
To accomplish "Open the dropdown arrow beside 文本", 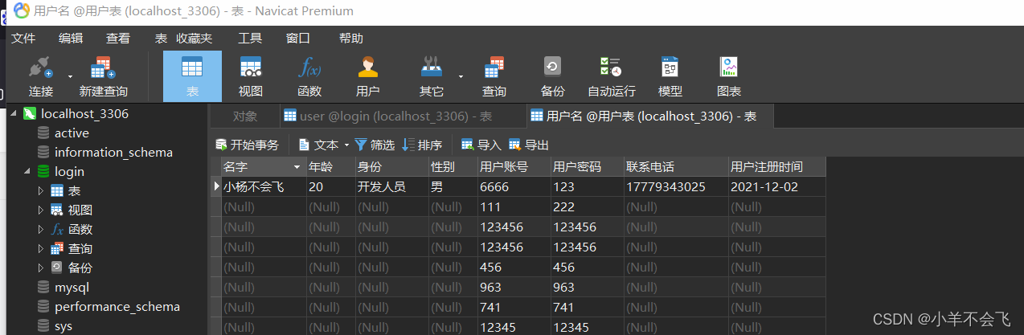I will 346,145.
